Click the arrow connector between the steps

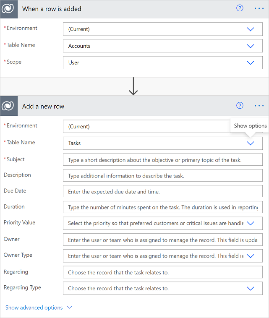point(133,86)
